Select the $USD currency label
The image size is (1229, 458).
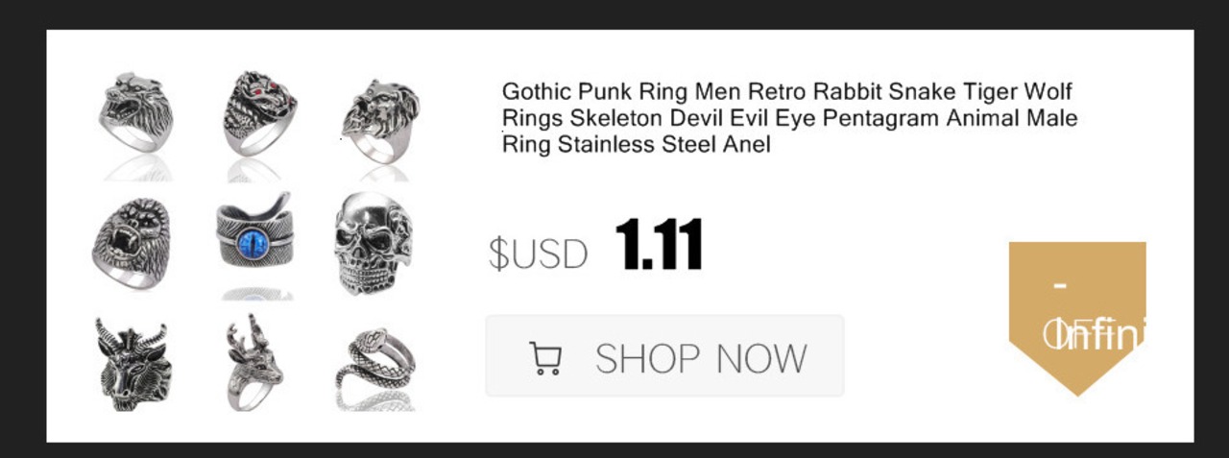[x=538, y=253]
